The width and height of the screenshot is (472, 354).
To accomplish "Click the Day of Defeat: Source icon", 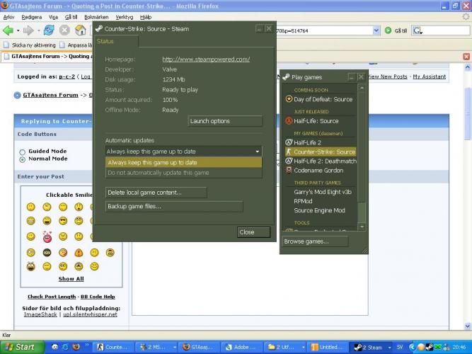I will tap(289, 99).
